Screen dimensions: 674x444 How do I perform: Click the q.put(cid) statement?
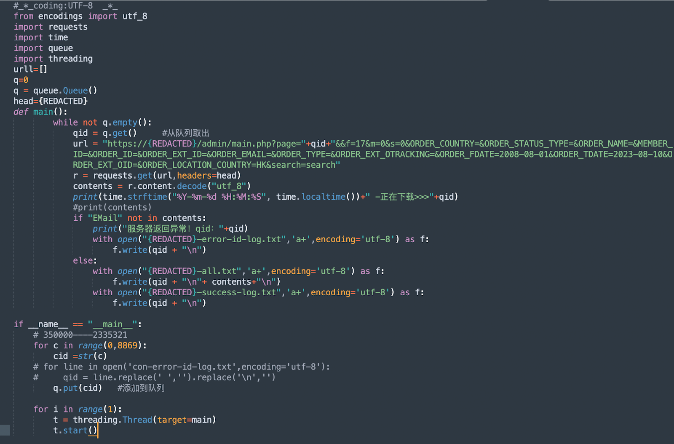tap(77, 388)
